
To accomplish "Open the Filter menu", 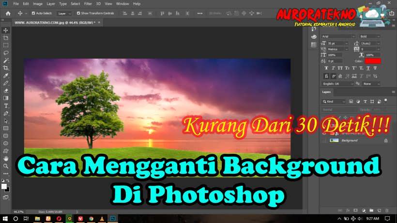I will [x=88, y=4].
